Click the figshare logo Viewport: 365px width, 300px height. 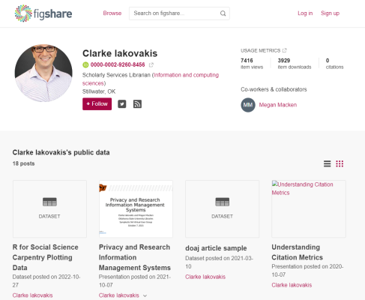(x=43, y=13)
